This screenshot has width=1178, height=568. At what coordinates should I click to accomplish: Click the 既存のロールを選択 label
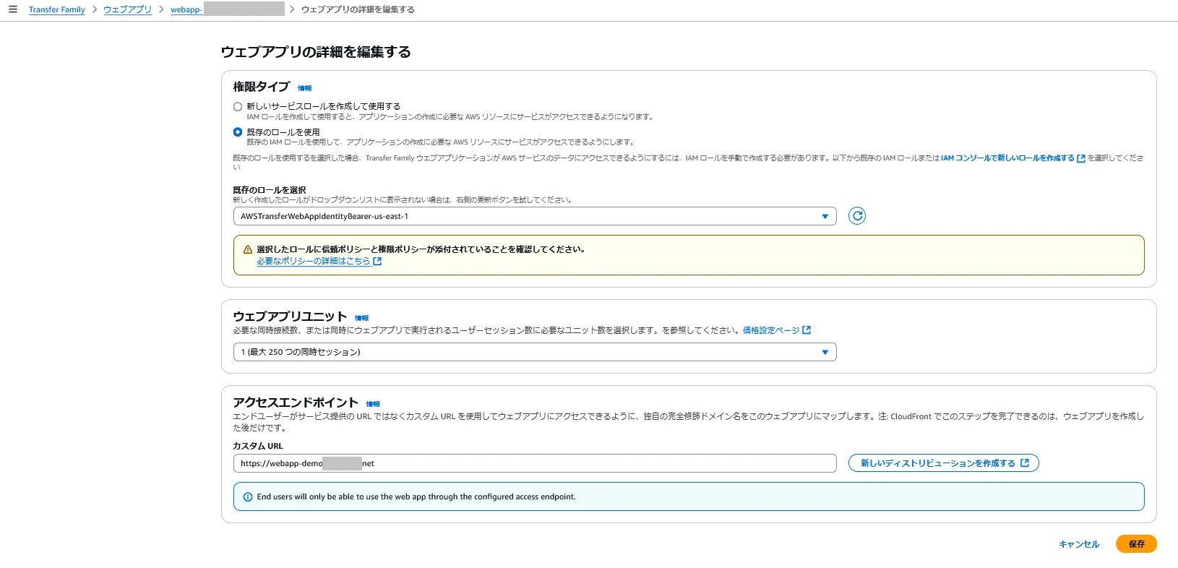270,190
